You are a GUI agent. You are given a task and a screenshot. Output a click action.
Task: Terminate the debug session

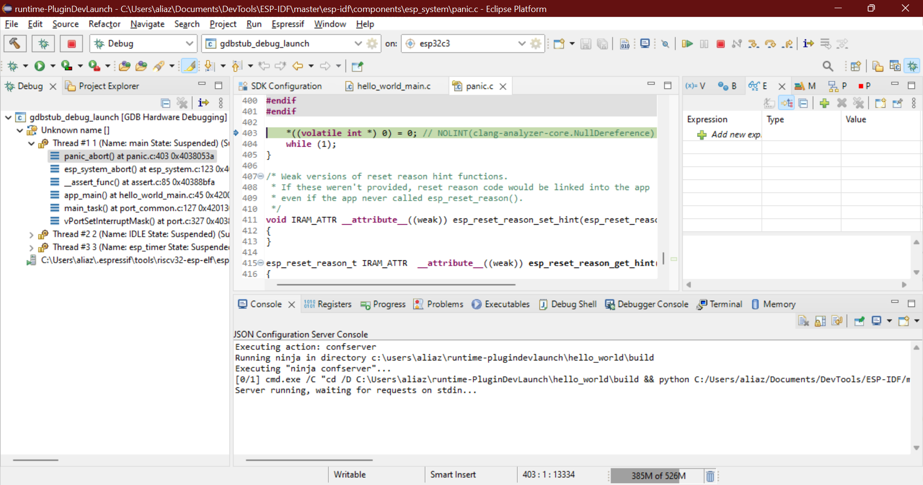[x=721, y=43]
